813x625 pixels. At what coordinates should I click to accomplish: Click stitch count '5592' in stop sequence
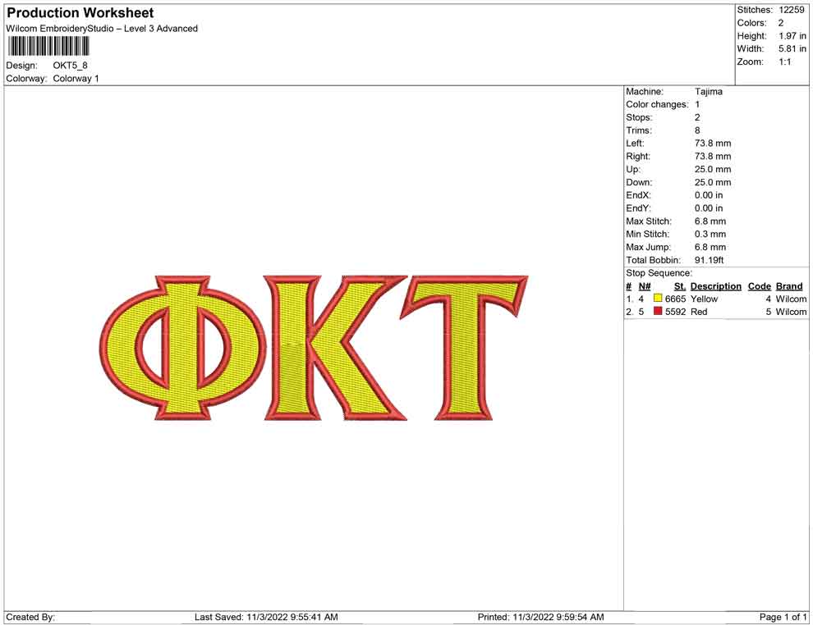click(x=675, y=312)
